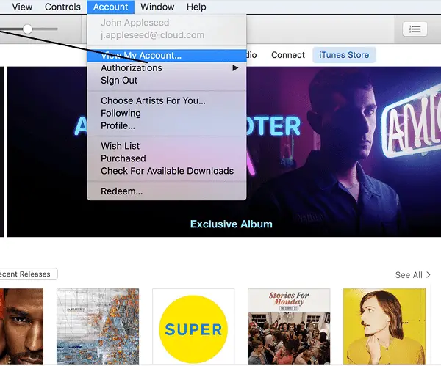The image size is (441, 366).
Task: Choose View My Account… menu entry
Action: click(167, 56)
